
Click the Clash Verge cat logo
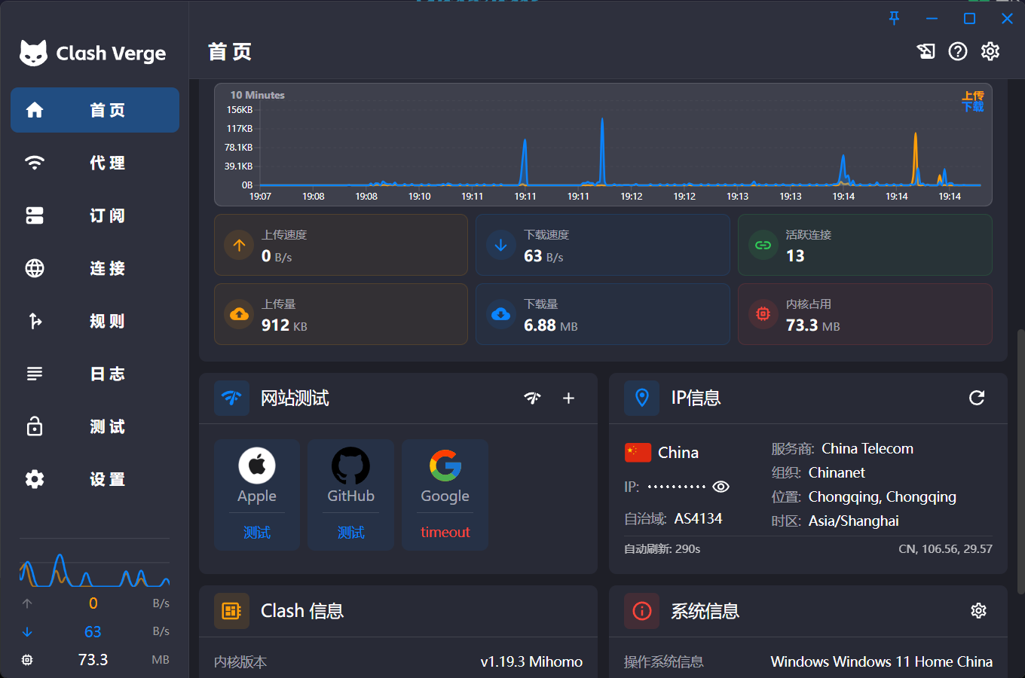pos(33,53)
